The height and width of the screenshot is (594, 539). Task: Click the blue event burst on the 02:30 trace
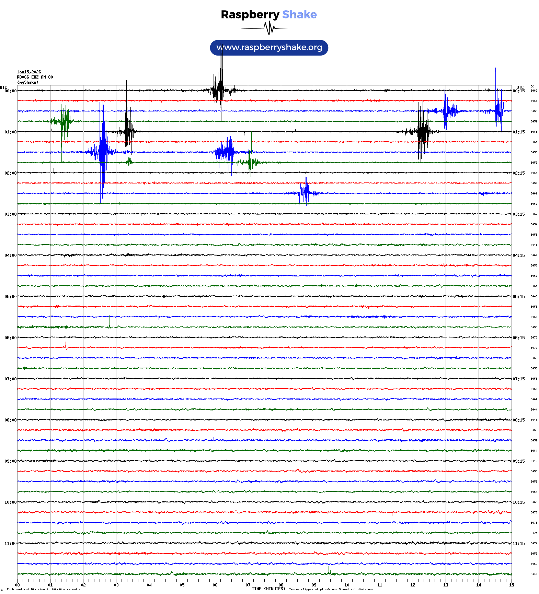click(305, 193)
